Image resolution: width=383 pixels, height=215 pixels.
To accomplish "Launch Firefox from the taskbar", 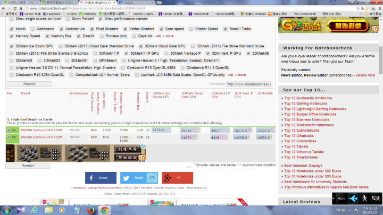I will click(x=90, y=210).
